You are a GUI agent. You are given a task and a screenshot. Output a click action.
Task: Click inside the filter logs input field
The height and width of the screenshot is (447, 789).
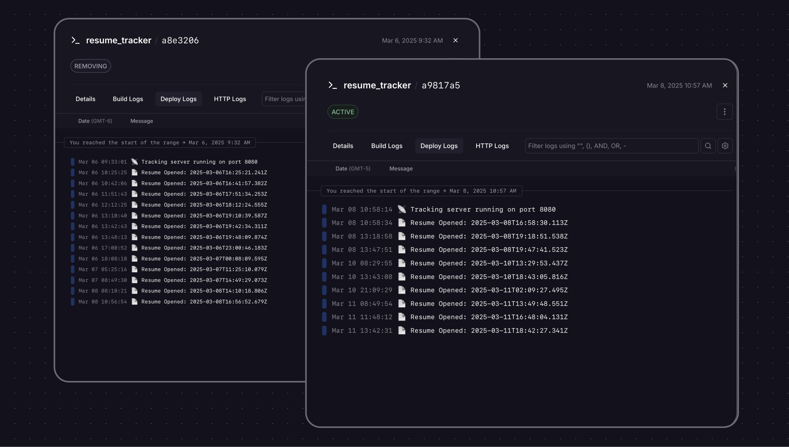(x=611, y=146)
